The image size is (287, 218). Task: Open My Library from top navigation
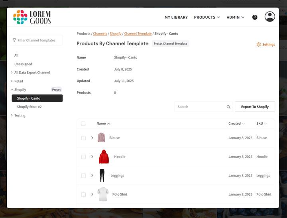pyautogui.click(x=176, y=17)
